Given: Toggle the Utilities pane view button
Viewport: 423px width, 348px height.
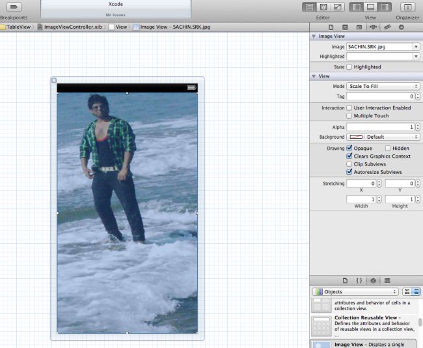Looking at the screenshot, I should (x=385, y=7).
